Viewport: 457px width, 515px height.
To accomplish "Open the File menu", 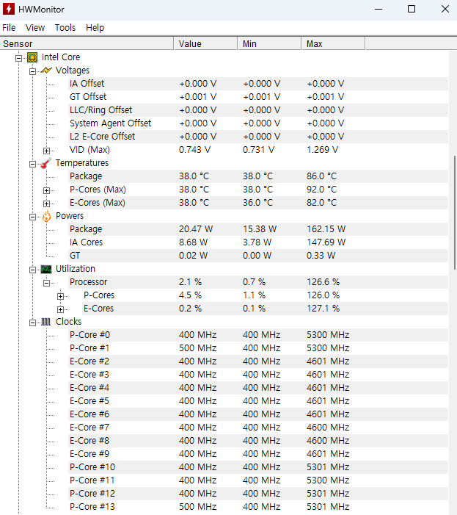I will [x=9, y=28].
